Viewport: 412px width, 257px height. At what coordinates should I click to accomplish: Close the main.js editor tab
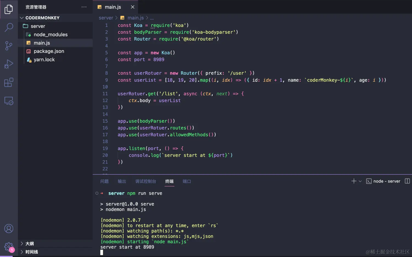coord(133,7)
